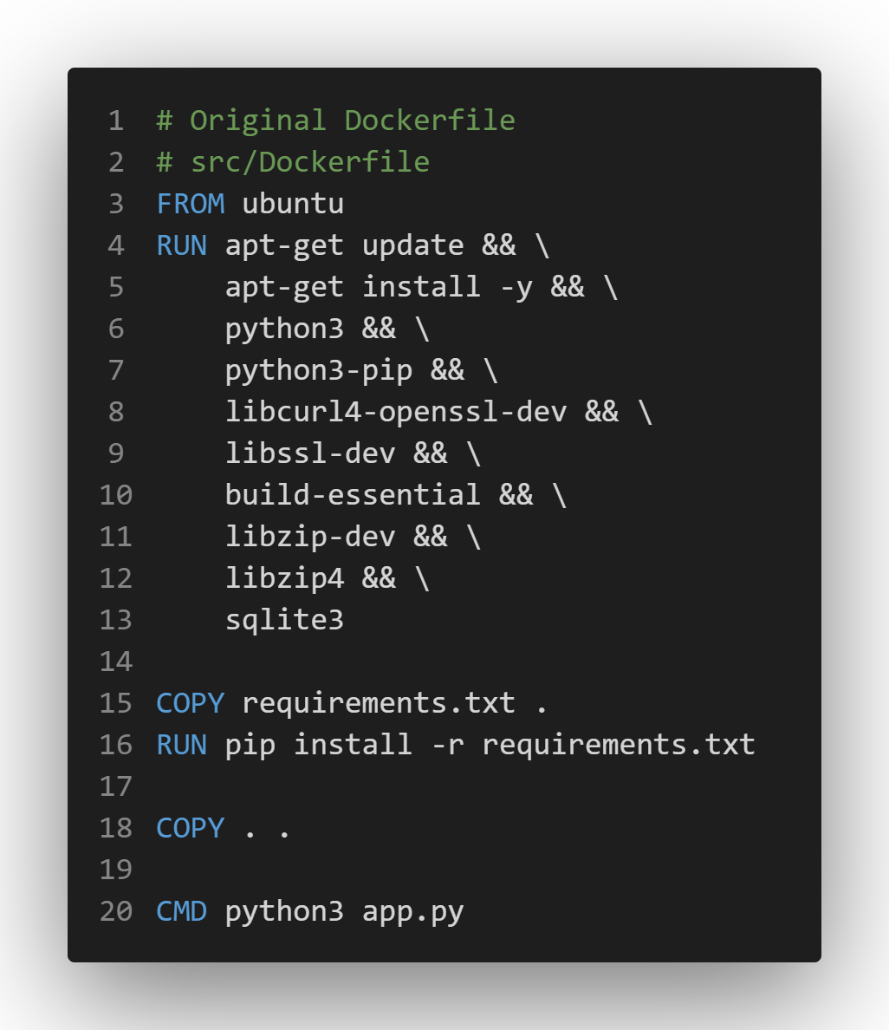
Task: Click the RUN keyword on line 4
Action: (x=181, y=245)
